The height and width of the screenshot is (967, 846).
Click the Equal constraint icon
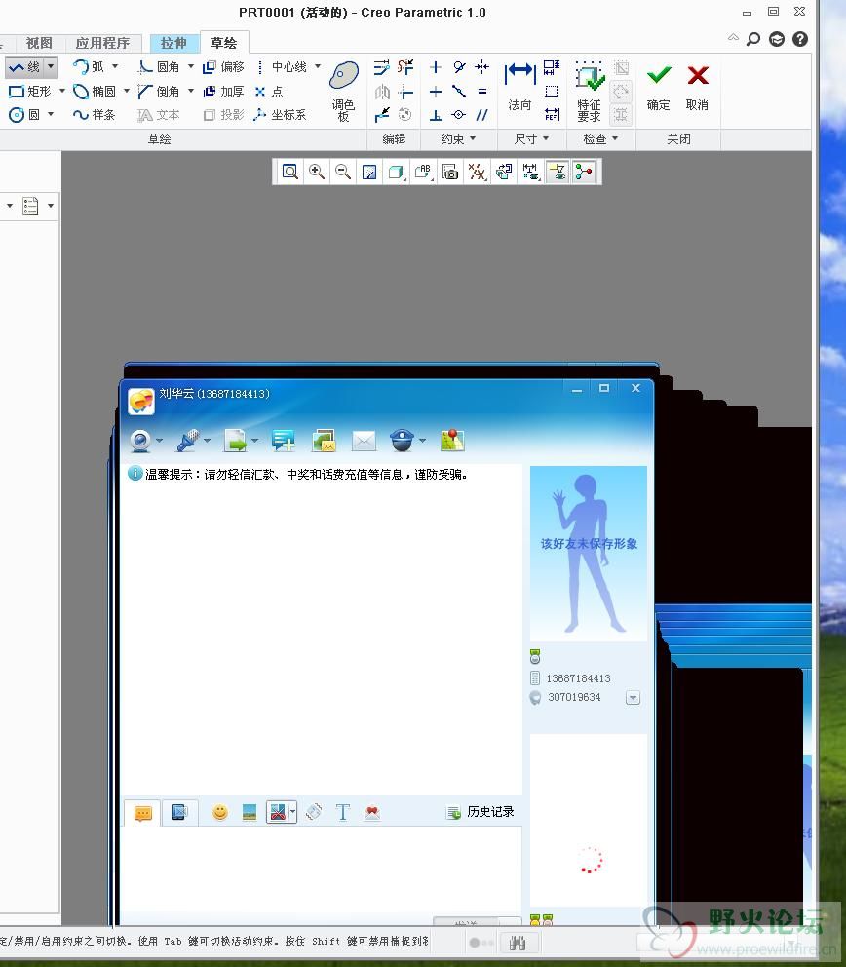click(482, 92)
